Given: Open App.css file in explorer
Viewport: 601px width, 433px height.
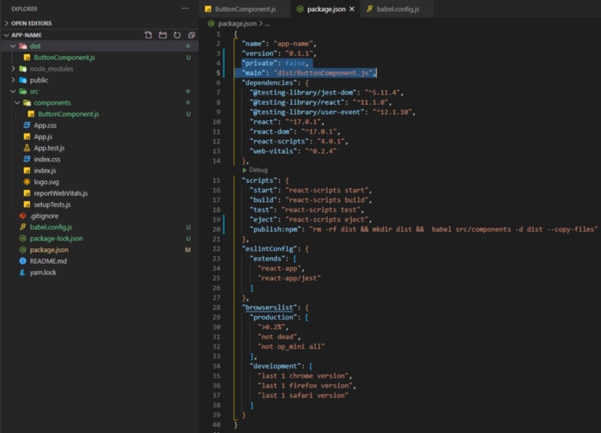Looking at the screenshot, I should [x=46, y=125].
